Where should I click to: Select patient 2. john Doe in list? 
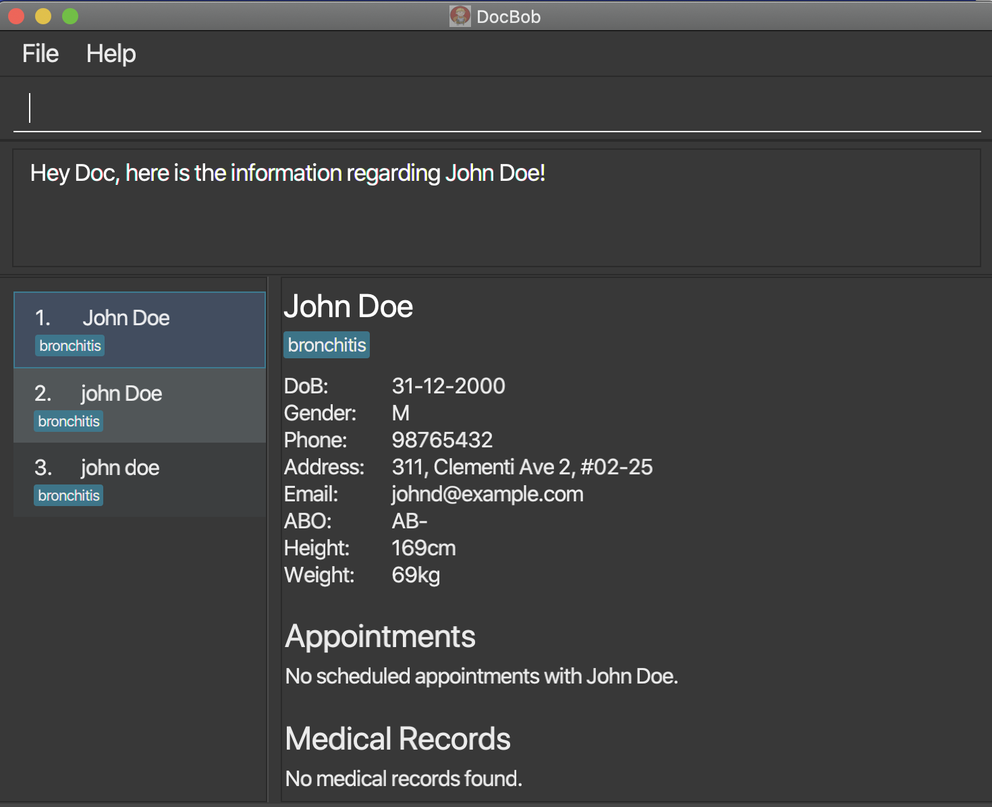point(140,406)
